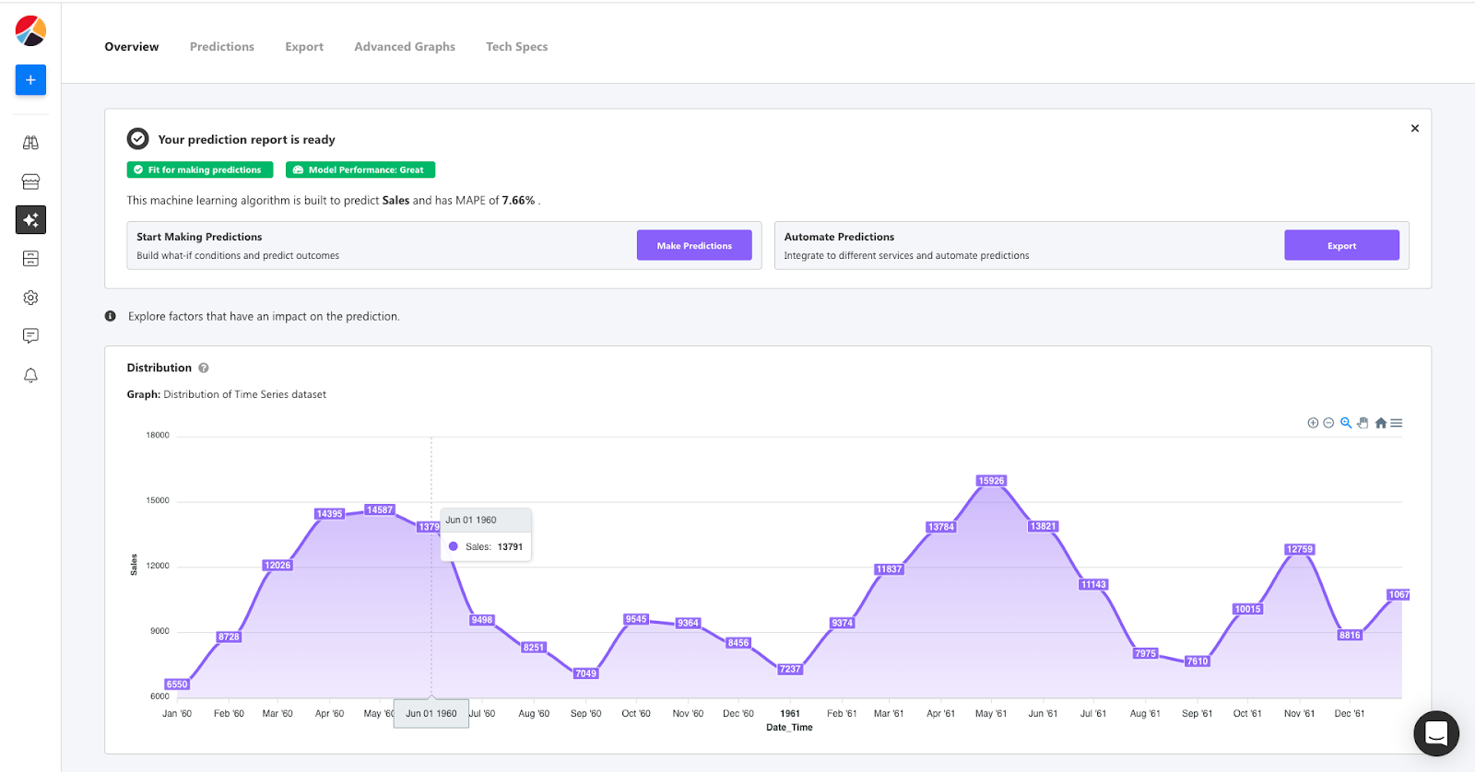Viewport: 1475px width, 772px height.
Task: Dismiss the prediction report ready banner
Action: click(1415, 128)
